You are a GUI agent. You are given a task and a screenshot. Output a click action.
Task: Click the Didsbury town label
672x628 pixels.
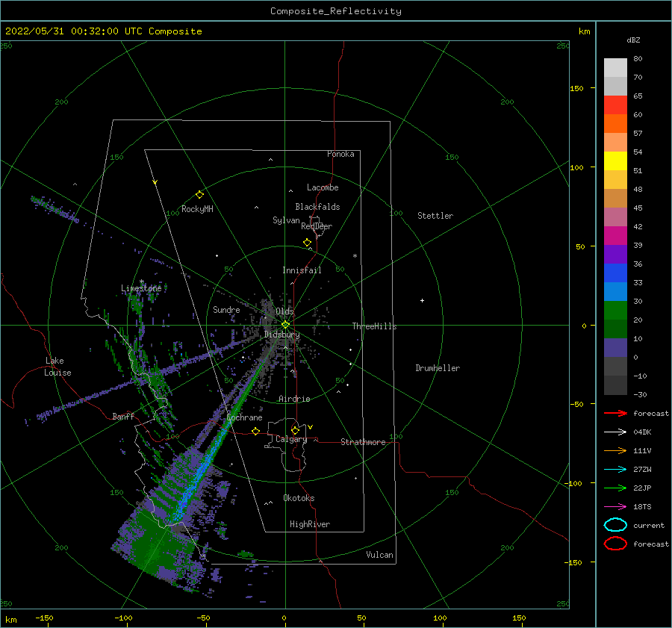(281, 335)
